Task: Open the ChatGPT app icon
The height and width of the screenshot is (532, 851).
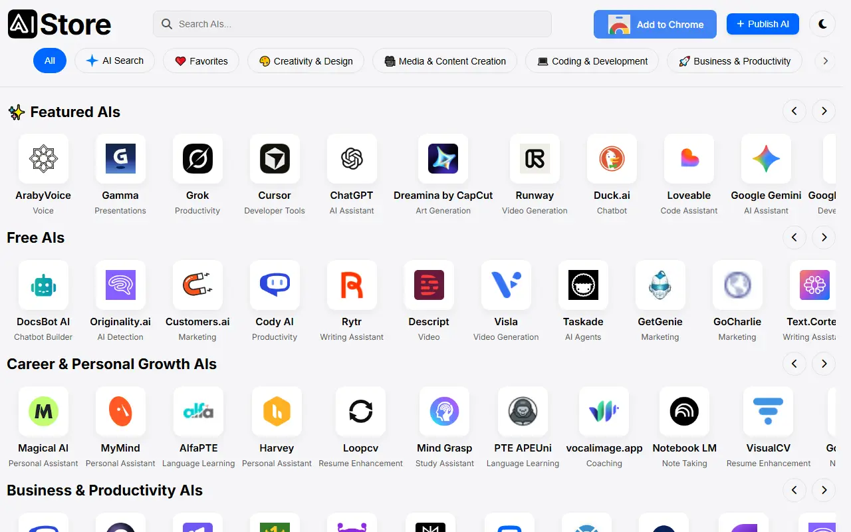Action: tap(352, 159)
